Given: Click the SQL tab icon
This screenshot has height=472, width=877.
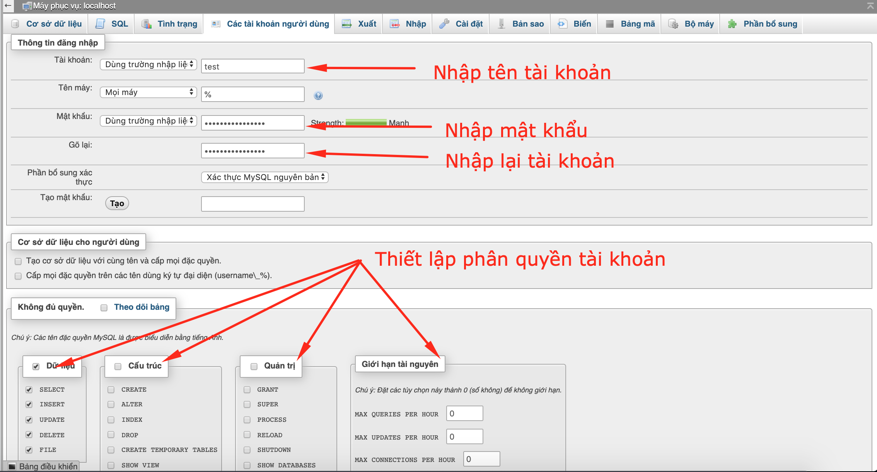Looking at the screenshot, I should pyautogui.click(x=100, y=24).
